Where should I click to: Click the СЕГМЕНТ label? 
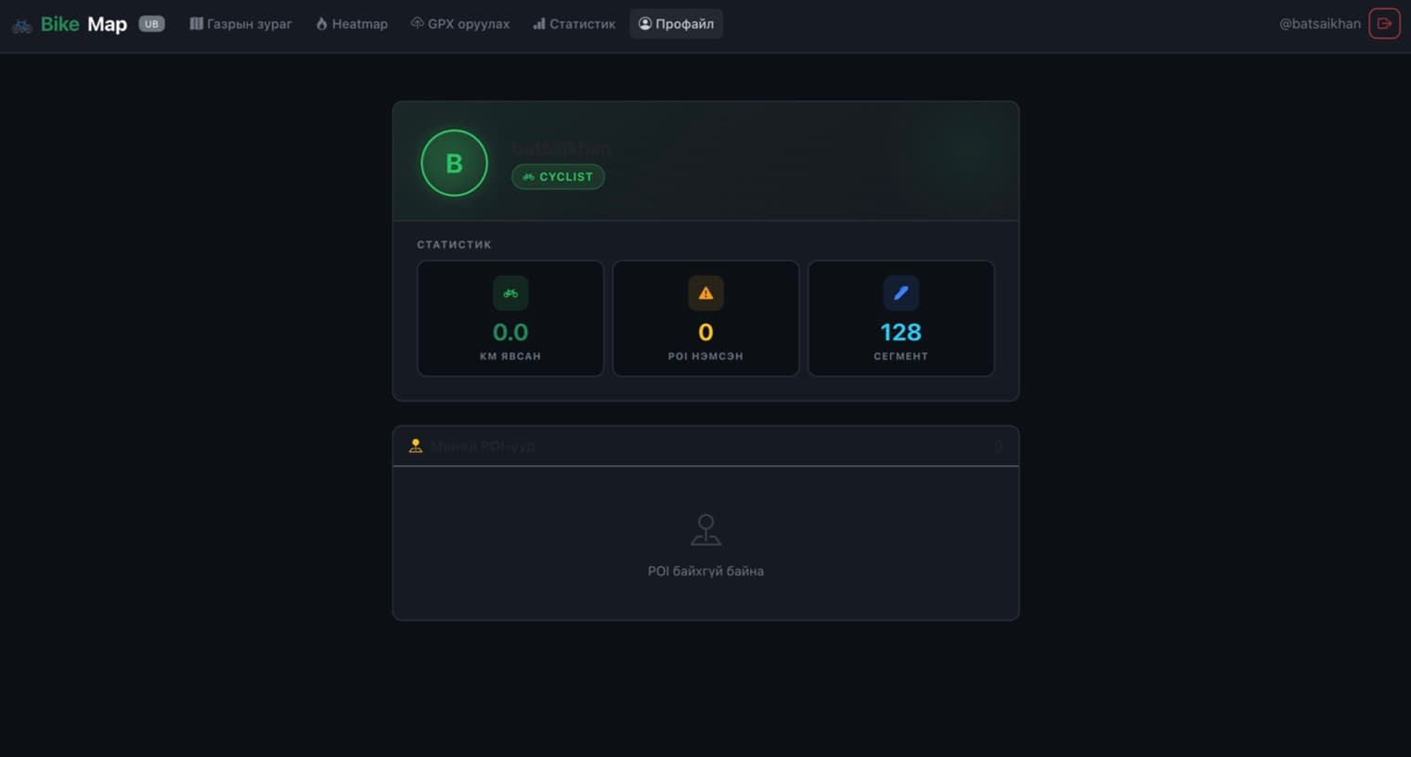pos(900,356)
